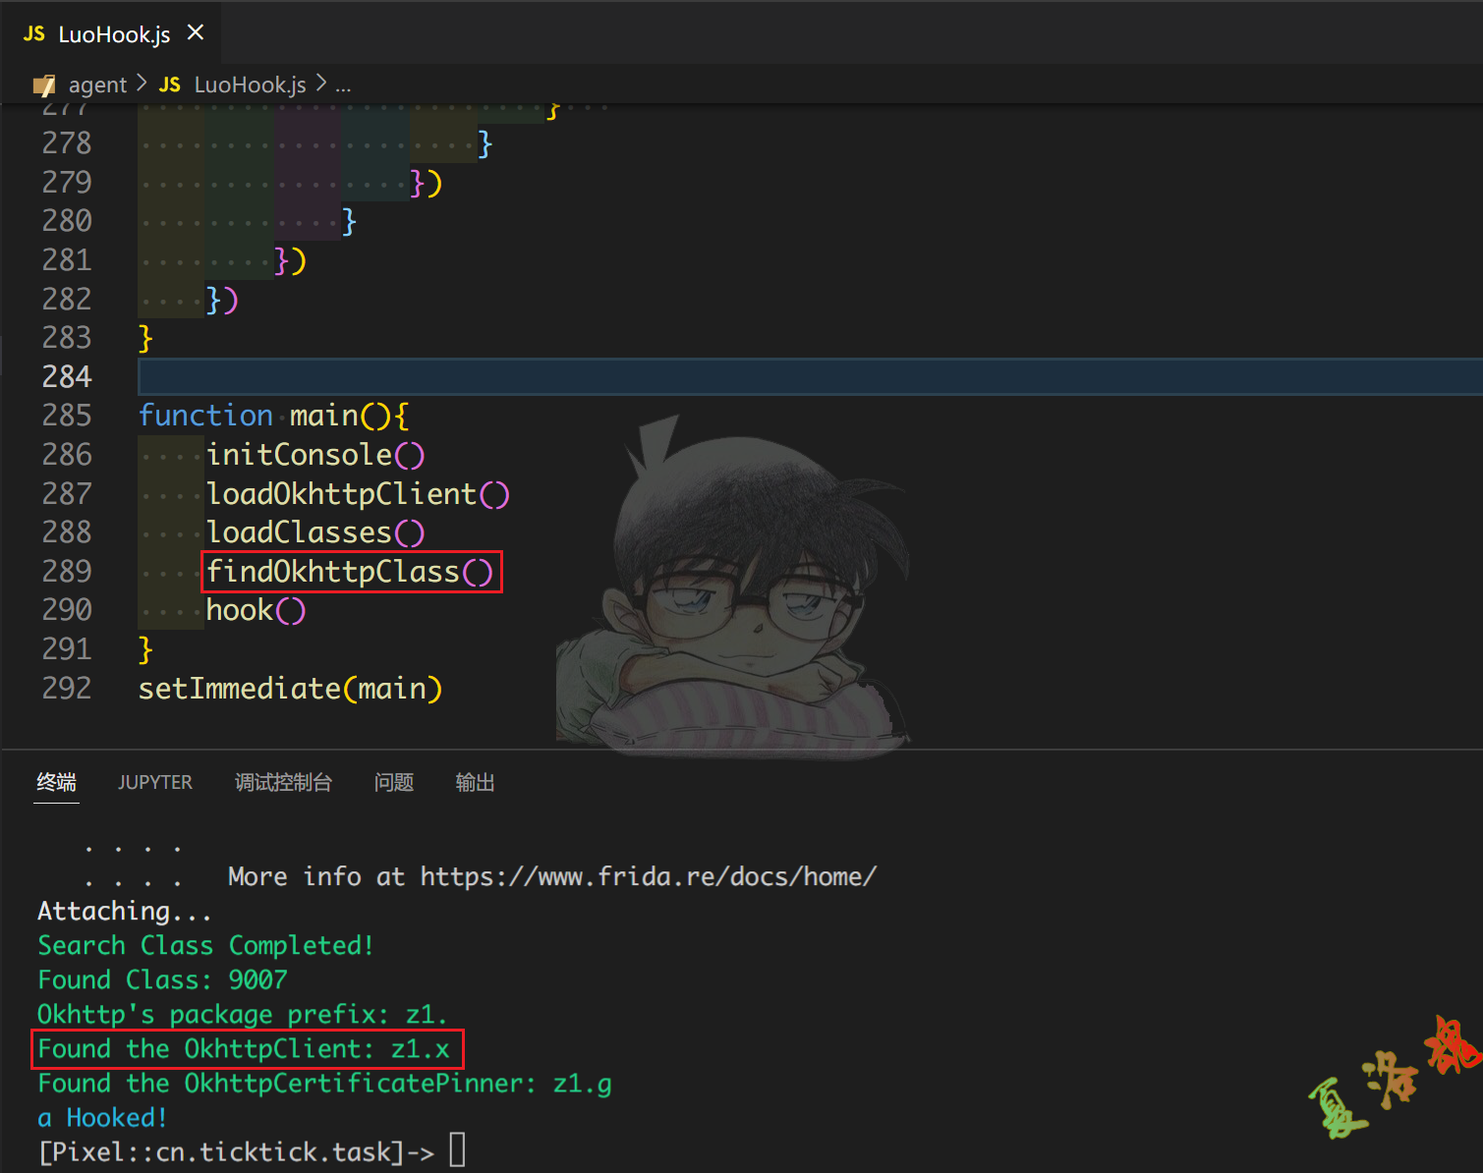Select the 问题 panel tab
Screen dimensions: 1483x1173
coord(393,782)
